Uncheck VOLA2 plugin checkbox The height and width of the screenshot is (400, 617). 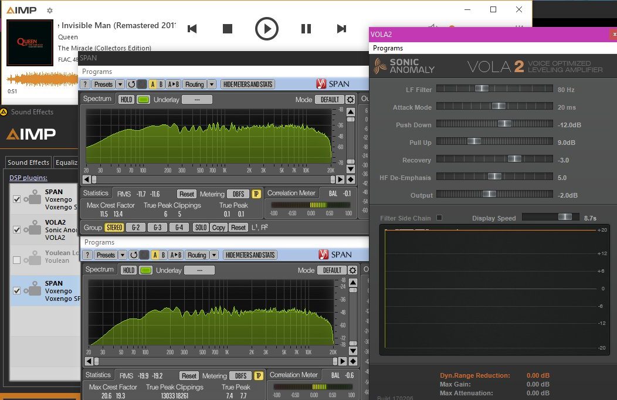pos(16,230)
